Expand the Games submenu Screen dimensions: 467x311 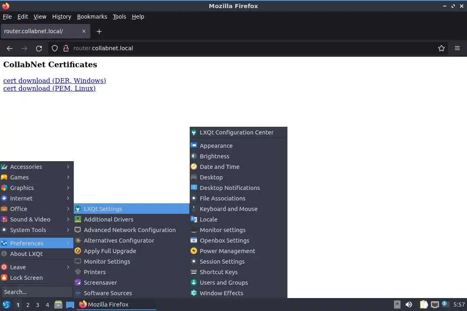36,177
